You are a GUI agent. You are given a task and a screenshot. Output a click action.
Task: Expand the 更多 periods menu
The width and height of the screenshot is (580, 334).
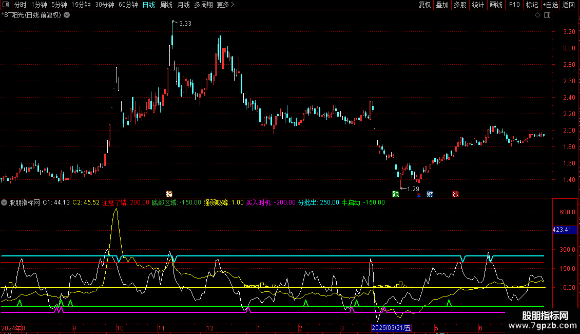tap(226, 5)
